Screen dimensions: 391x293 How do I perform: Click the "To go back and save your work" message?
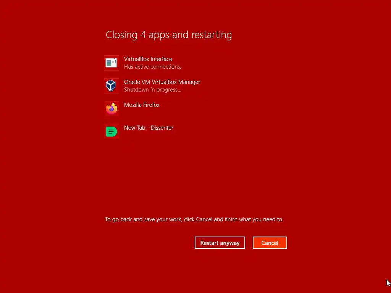tap(194, 219)
